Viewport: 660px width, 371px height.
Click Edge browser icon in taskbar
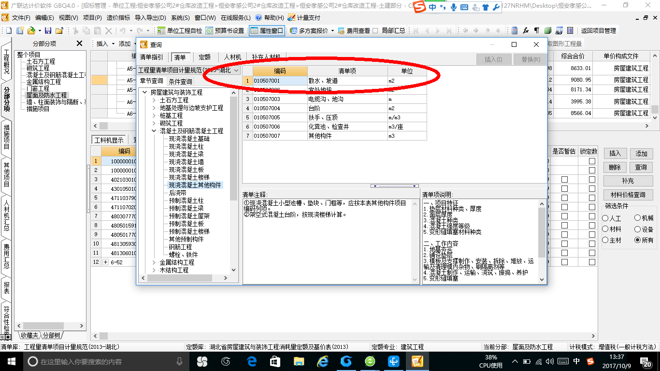click(x=251, y=361)
